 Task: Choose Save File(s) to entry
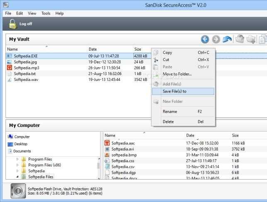click(x=183, y=91)
